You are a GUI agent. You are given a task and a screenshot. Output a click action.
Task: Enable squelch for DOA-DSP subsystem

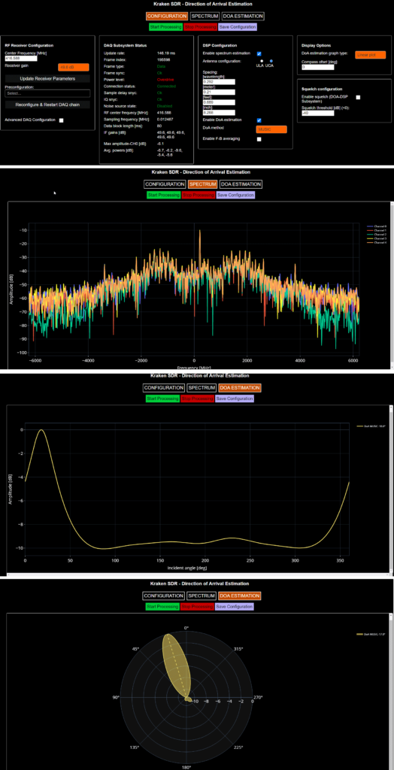358,97
